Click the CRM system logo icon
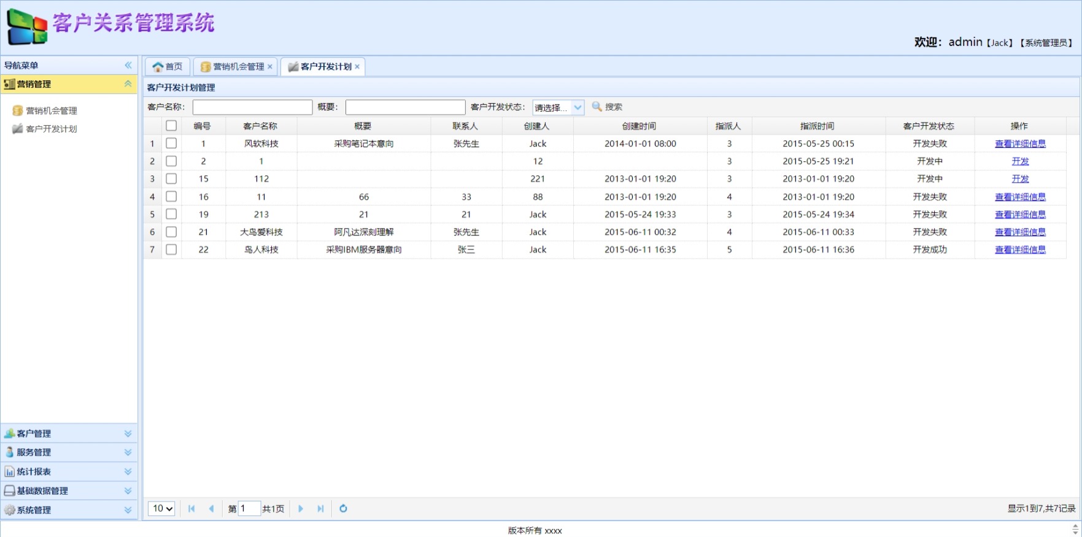1082x537 pixels. coord(27,26)
